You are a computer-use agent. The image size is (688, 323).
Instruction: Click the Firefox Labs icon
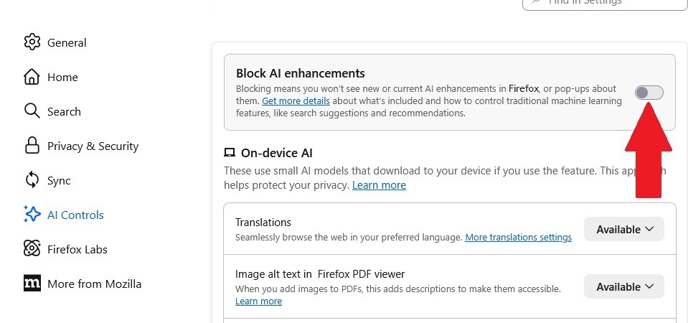32,249
